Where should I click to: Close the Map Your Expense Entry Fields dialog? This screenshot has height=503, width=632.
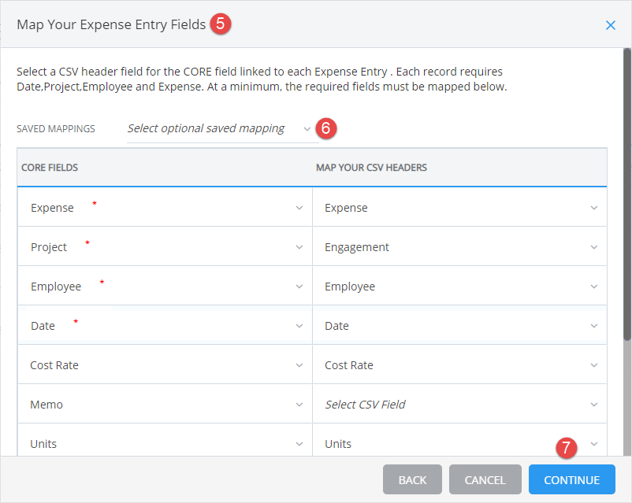(610, 25)
